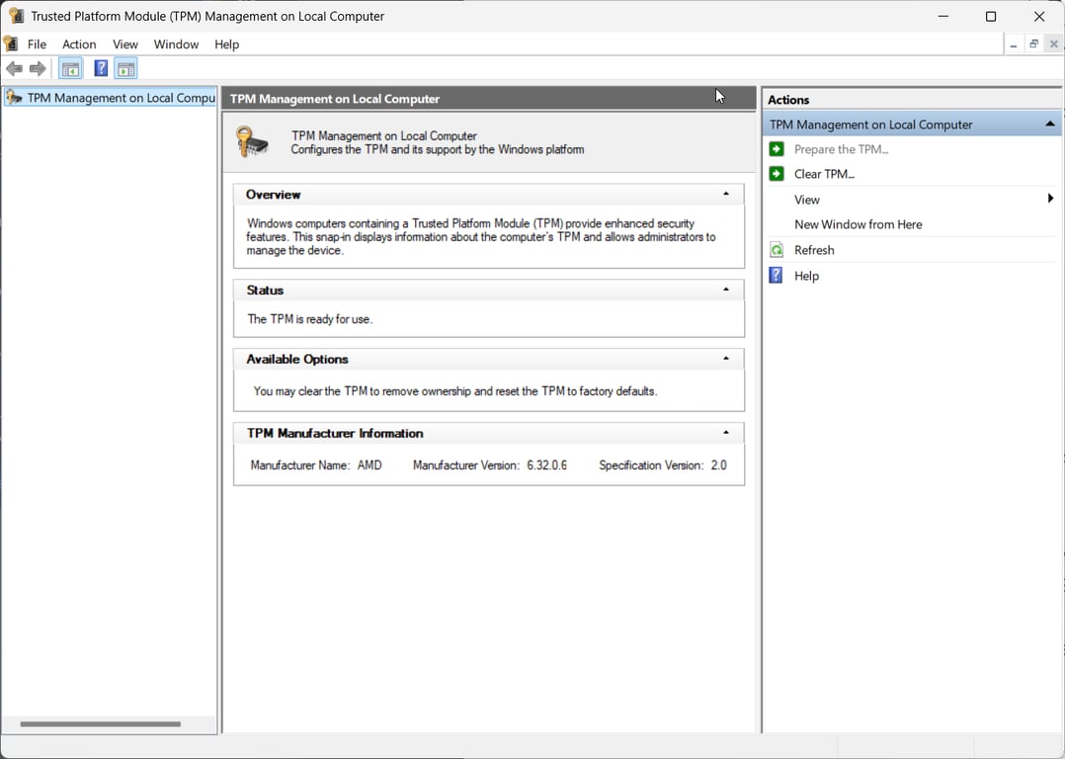Expand the View submenu arrow
This screenshot has width=1065, height=759.
point(1050,199)
